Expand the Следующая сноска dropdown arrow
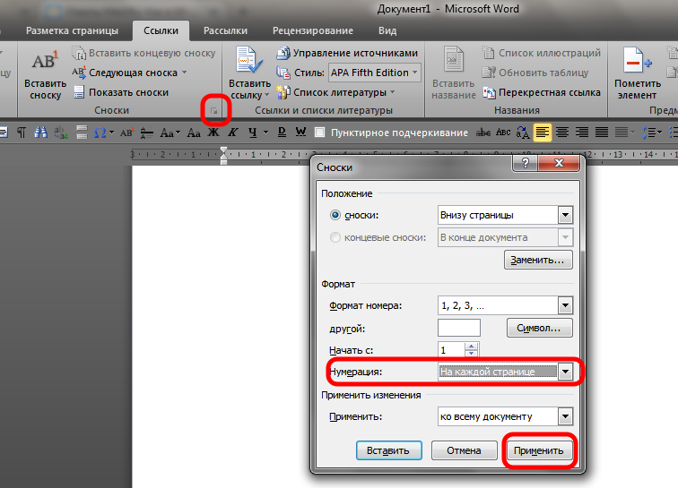The height and width of the screenshot is (488, 678). [184, 73]
